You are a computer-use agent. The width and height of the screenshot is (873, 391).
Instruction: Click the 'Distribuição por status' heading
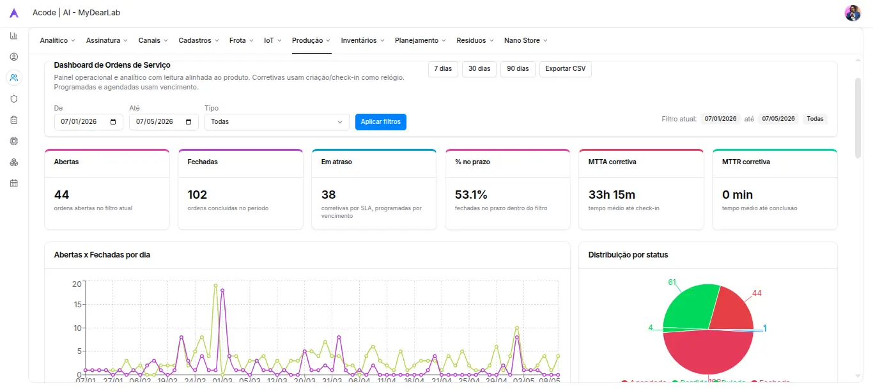click(628, 255)
